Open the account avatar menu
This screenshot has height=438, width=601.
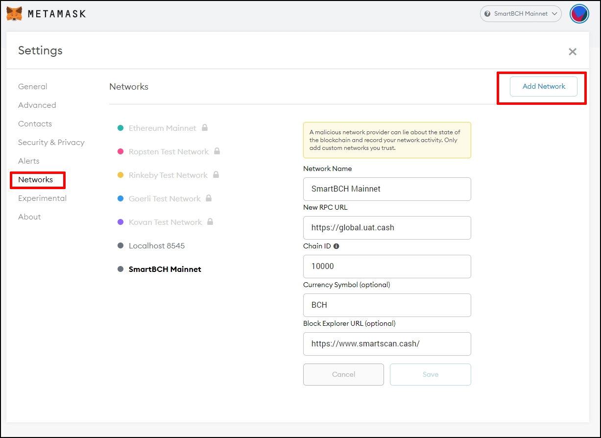tap(579, 14)
